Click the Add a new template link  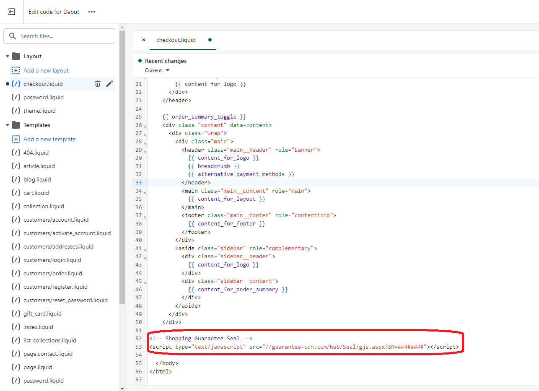click(x=49, y=139)
